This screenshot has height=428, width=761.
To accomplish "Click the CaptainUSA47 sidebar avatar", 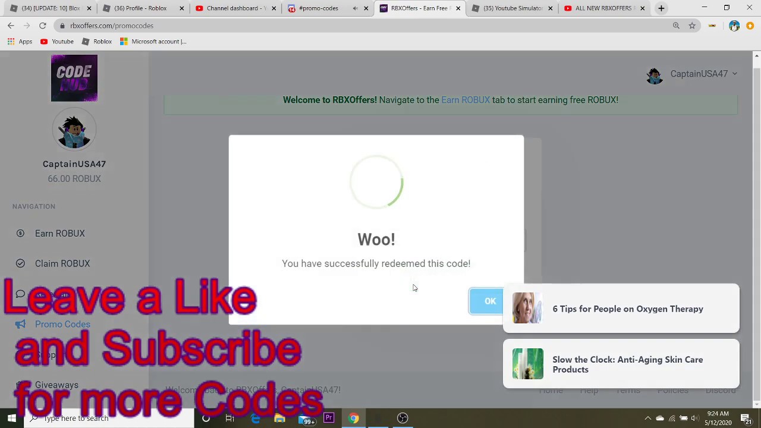I will tap(74, 130).
